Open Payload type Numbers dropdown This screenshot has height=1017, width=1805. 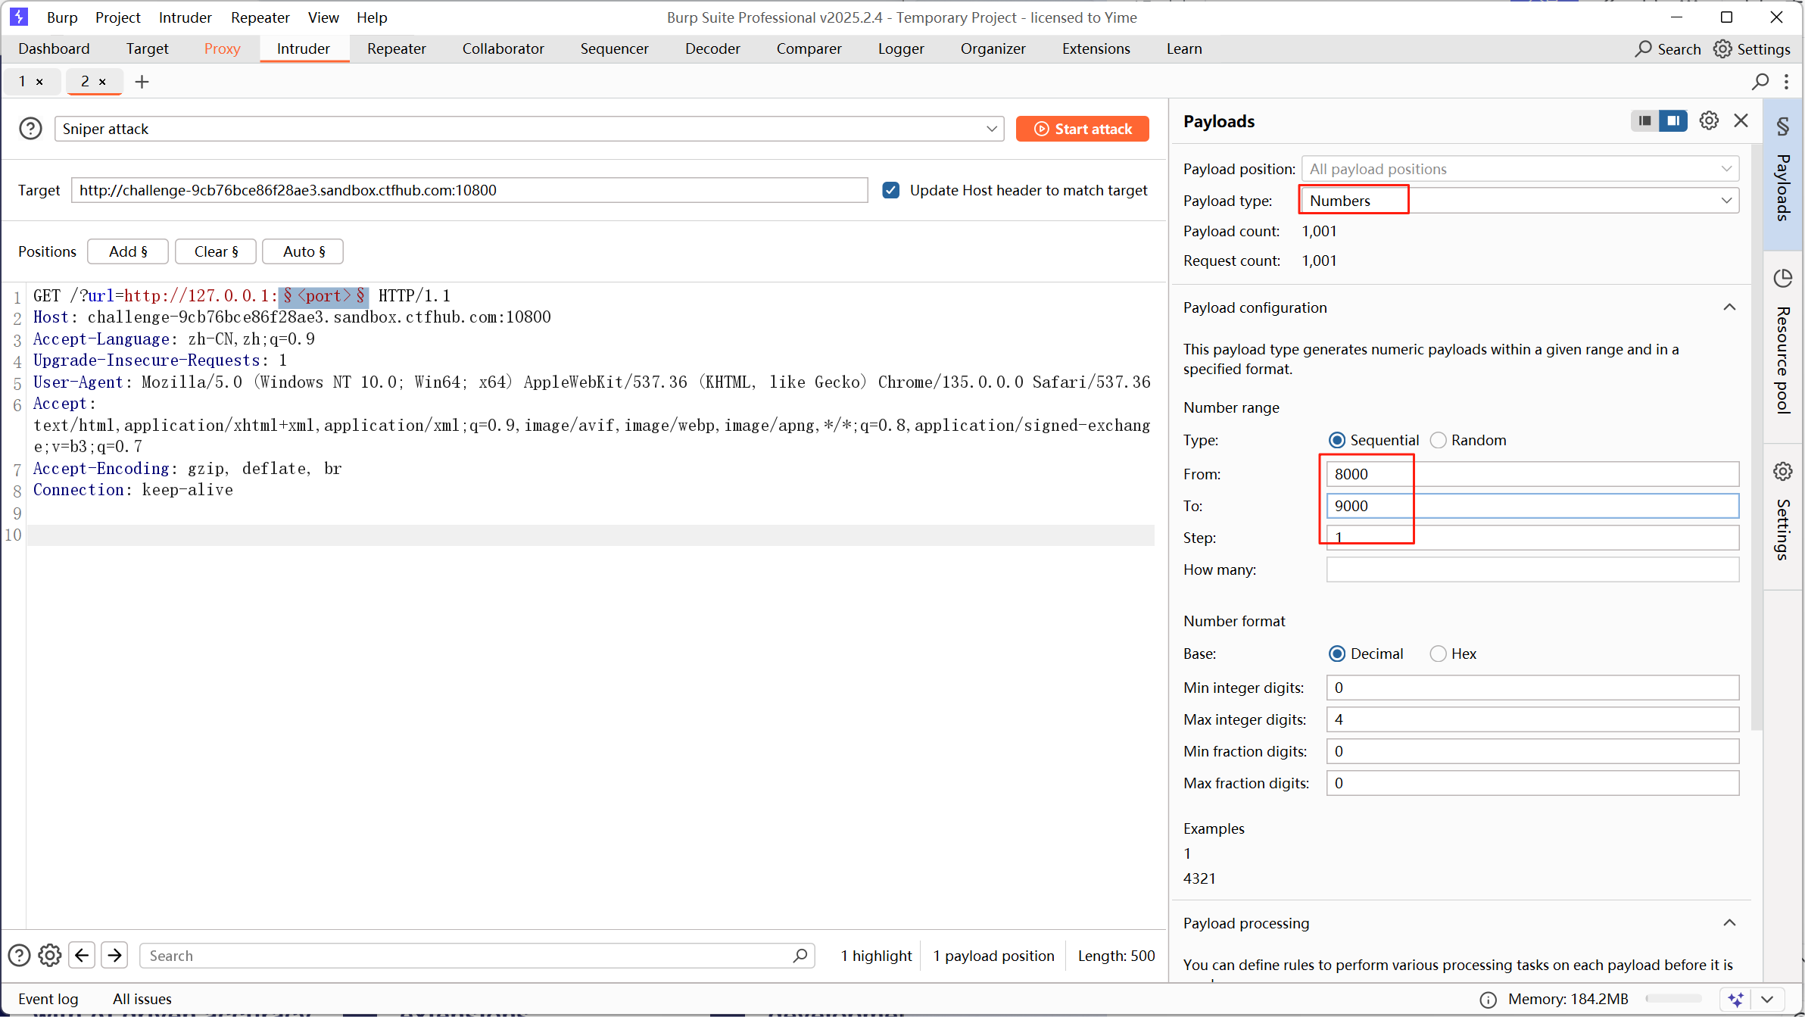[1520, 201]
